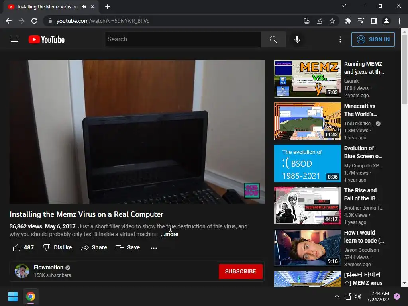Image resolution: width=408 pixels, height=306 pixels.
Task: Click the page vertical scrollbar
Action: click(x=404, y=70)
